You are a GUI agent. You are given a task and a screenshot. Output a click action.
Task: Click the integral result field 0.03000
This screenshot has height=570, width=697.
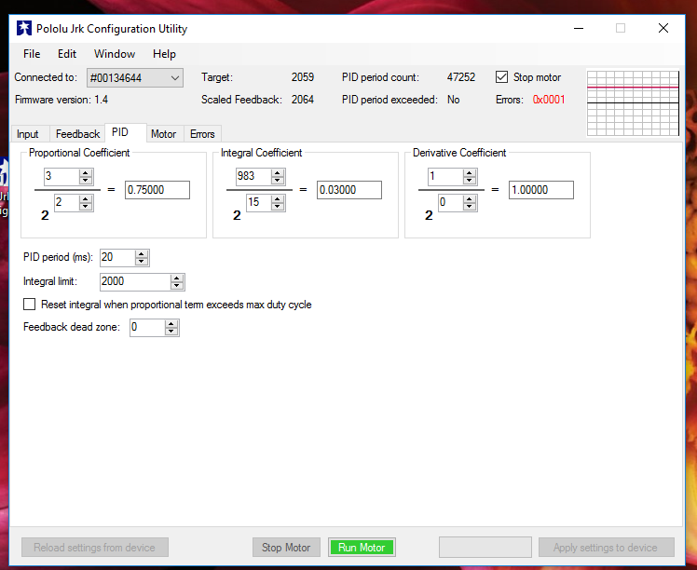coord(349,190)
